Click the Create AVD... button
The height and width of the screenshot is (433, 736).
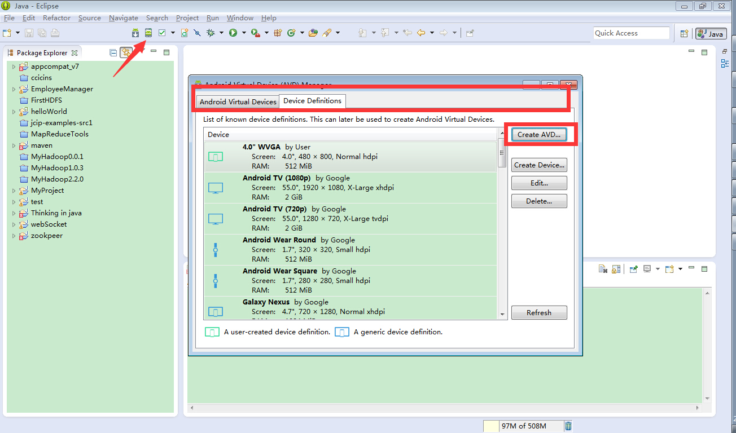[x=539, y=135]
